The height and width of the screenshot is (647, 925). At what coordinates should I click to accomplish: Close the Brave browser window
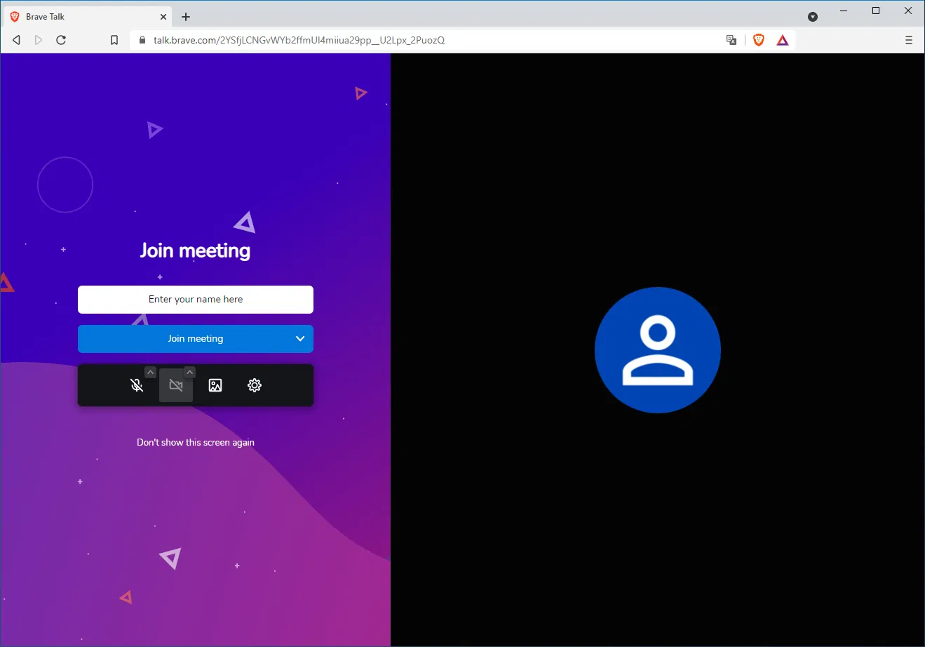[908, 11]
